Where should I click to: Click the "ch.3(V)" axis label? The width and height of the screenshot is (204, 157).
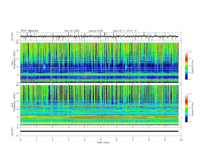pyautogui.click(x=12, y=132)
